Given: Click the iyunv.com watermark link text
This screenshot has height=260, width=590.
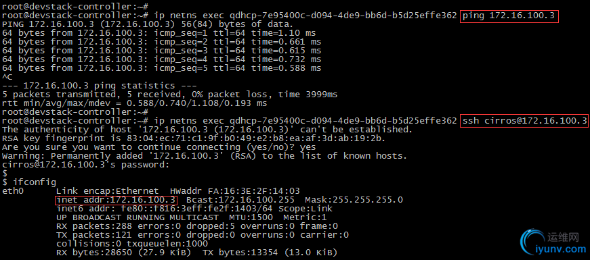Looking at the screenshot, I should 561,249.
